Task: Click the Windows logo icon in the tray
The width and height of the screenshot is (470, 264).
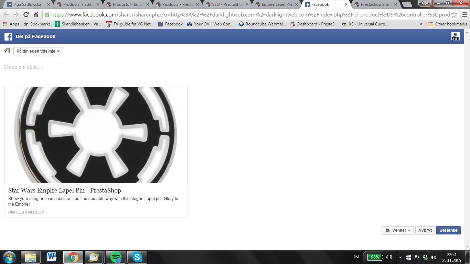Action: pos(409,257)
